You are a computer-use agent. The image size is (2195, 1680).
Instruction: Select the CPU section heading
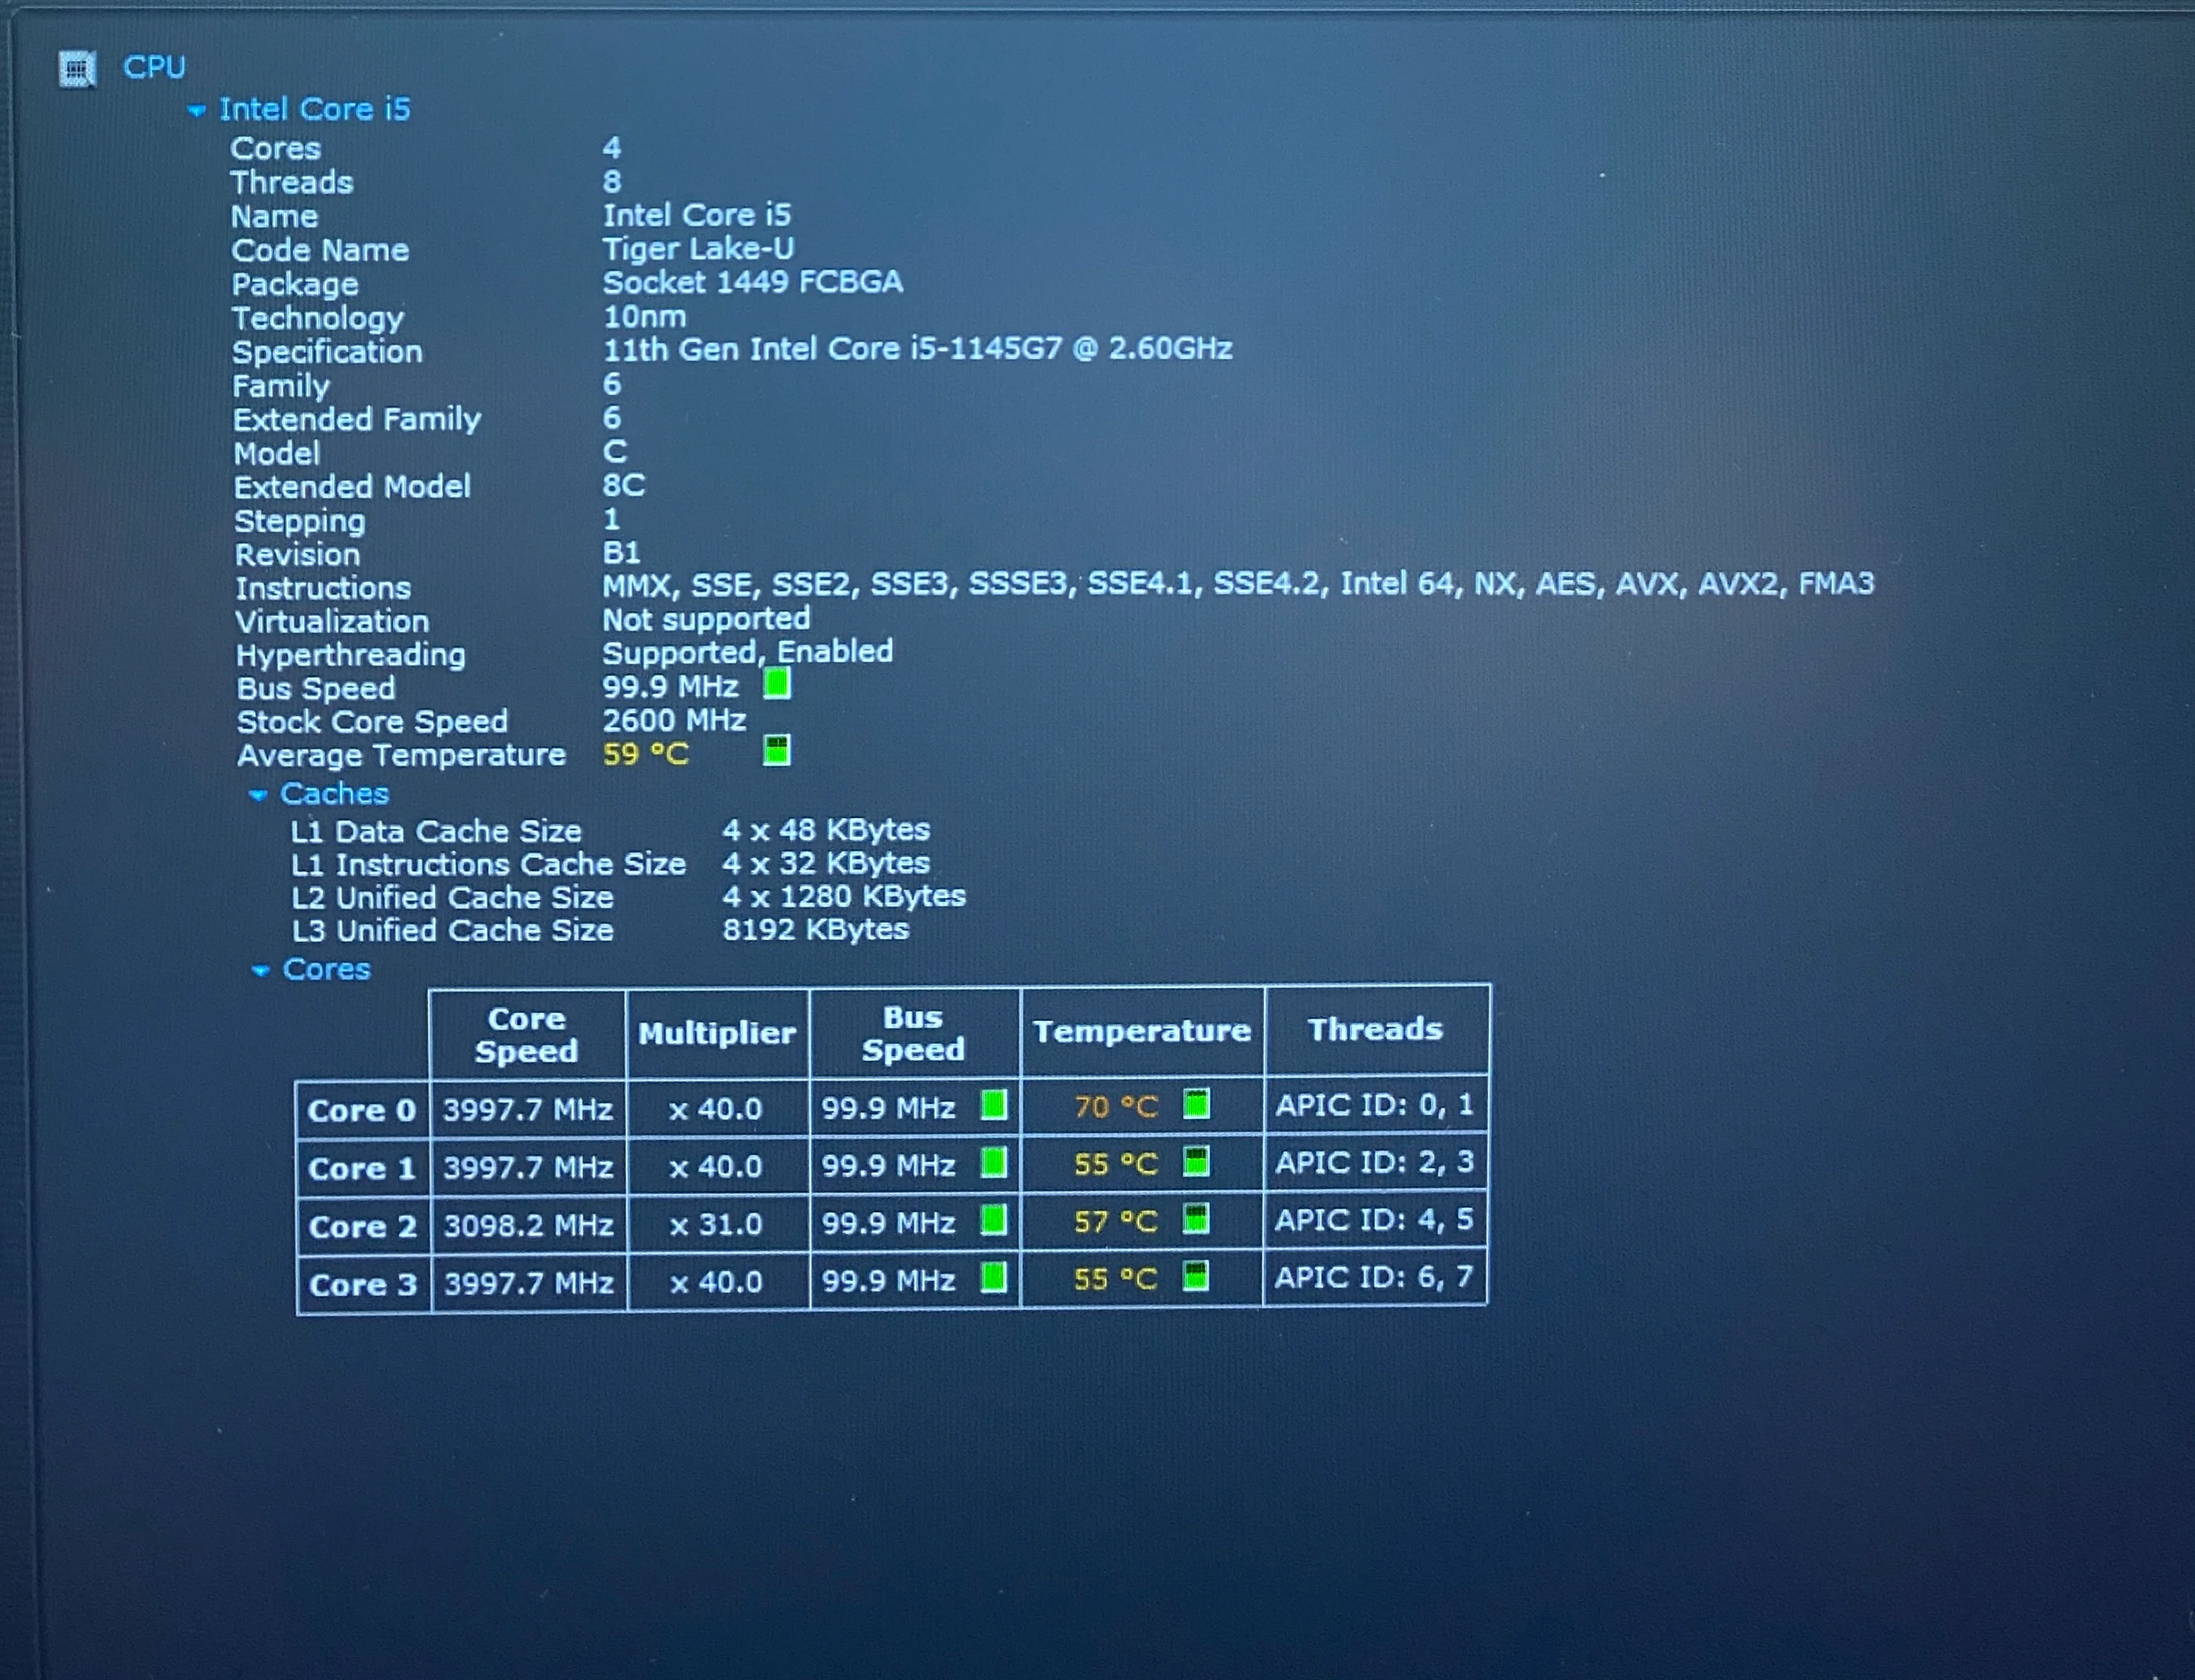coord(154,67)
